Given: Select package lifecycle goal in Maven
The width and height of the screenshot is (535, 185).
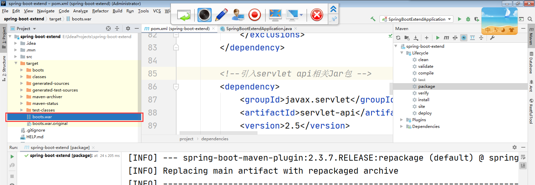Looking at the screenshot, I should pyautogui.click(x=426, y=86).
